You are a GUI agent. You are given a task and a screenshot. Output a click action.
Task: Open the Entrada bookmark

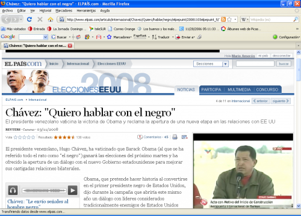tap(36, 29)
